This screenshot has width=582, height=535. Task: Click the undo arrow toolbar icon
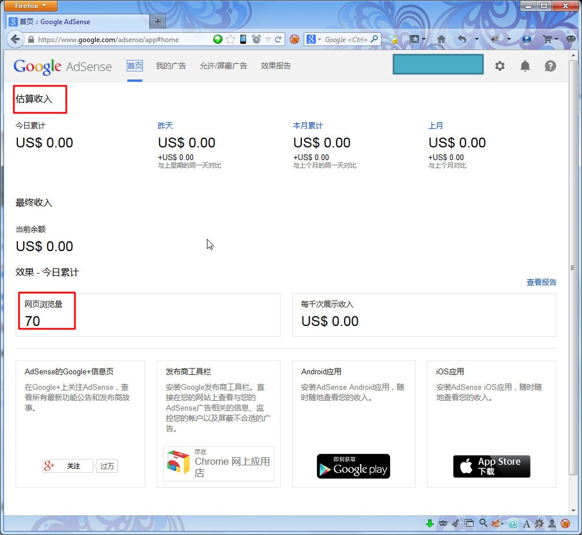click(x=462, y=39)
